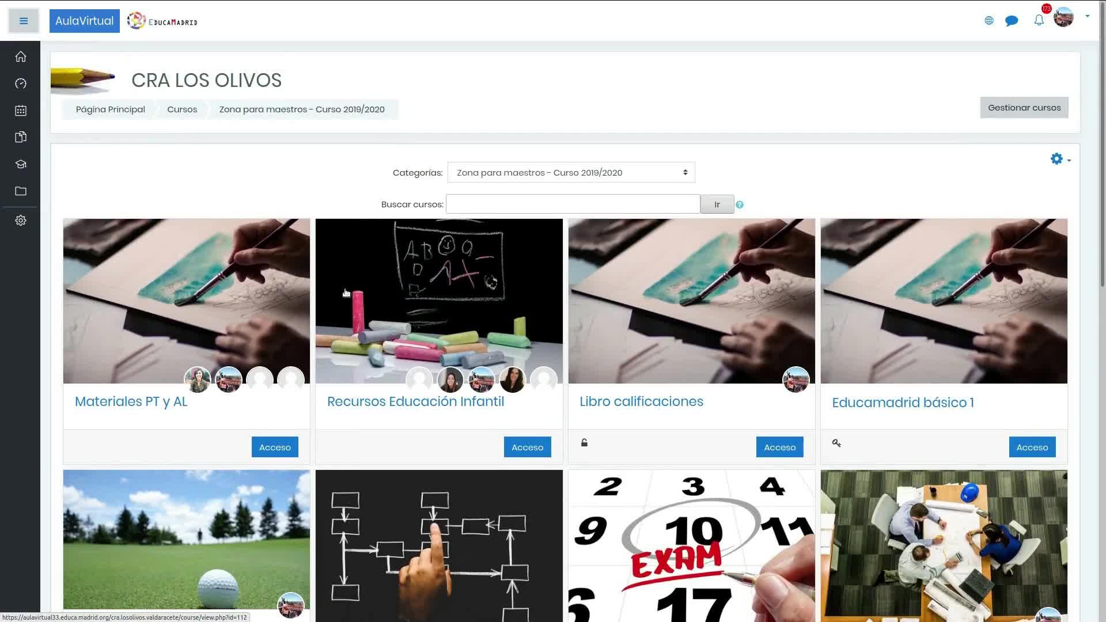
Task: Open the language globe icon
Action: click(989, 21)
